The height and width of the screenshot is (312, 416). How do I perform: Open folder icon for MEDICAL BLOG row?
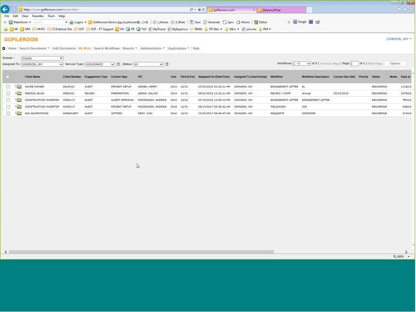[x=19, y=93]
